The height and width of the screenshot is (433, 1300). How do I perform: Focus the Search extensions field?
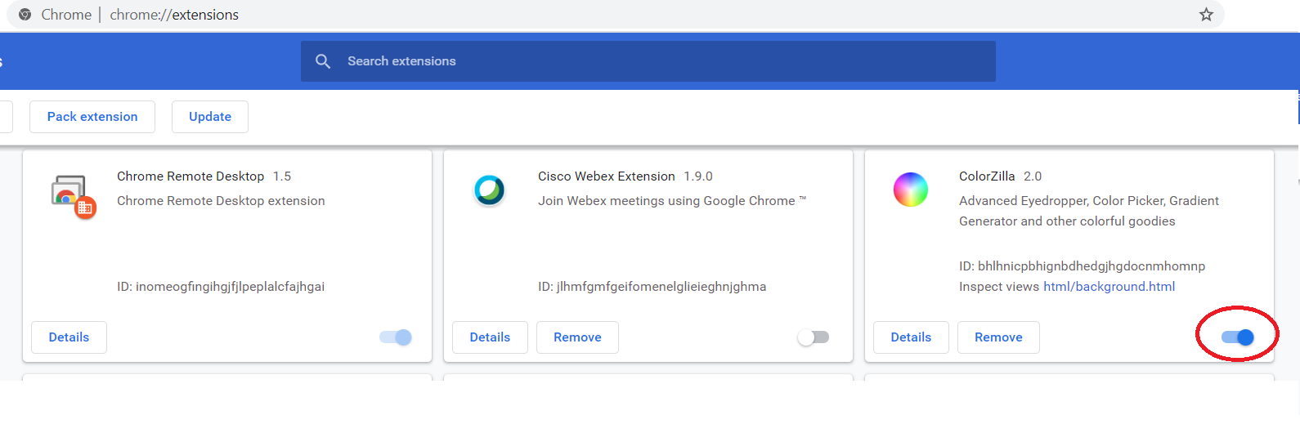[648, 61]
